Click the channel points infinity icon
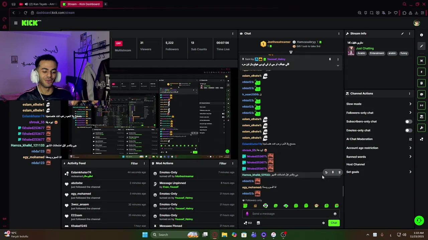This screenshot has height=240, width=428. tap(248, 223)
